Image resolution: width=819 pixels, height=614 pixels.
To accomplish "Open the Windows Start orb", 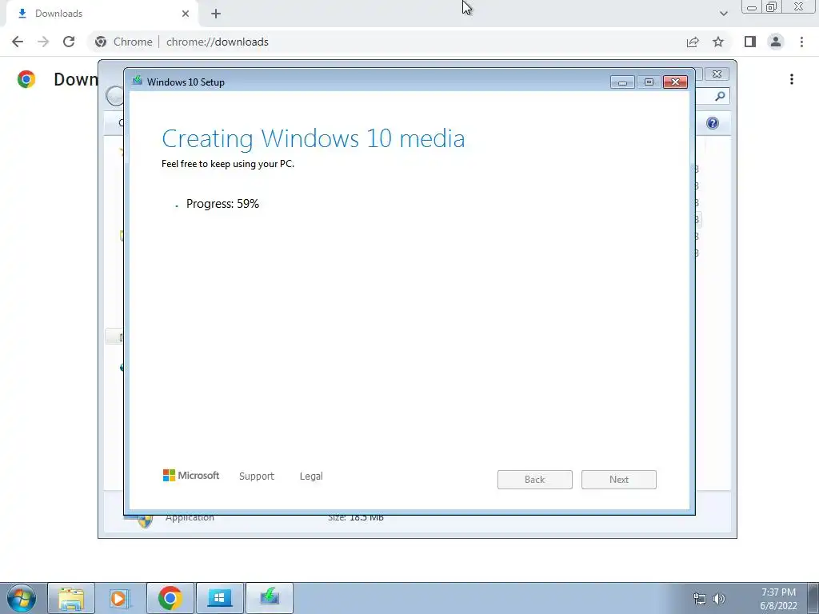I will (x=22, y=598).
